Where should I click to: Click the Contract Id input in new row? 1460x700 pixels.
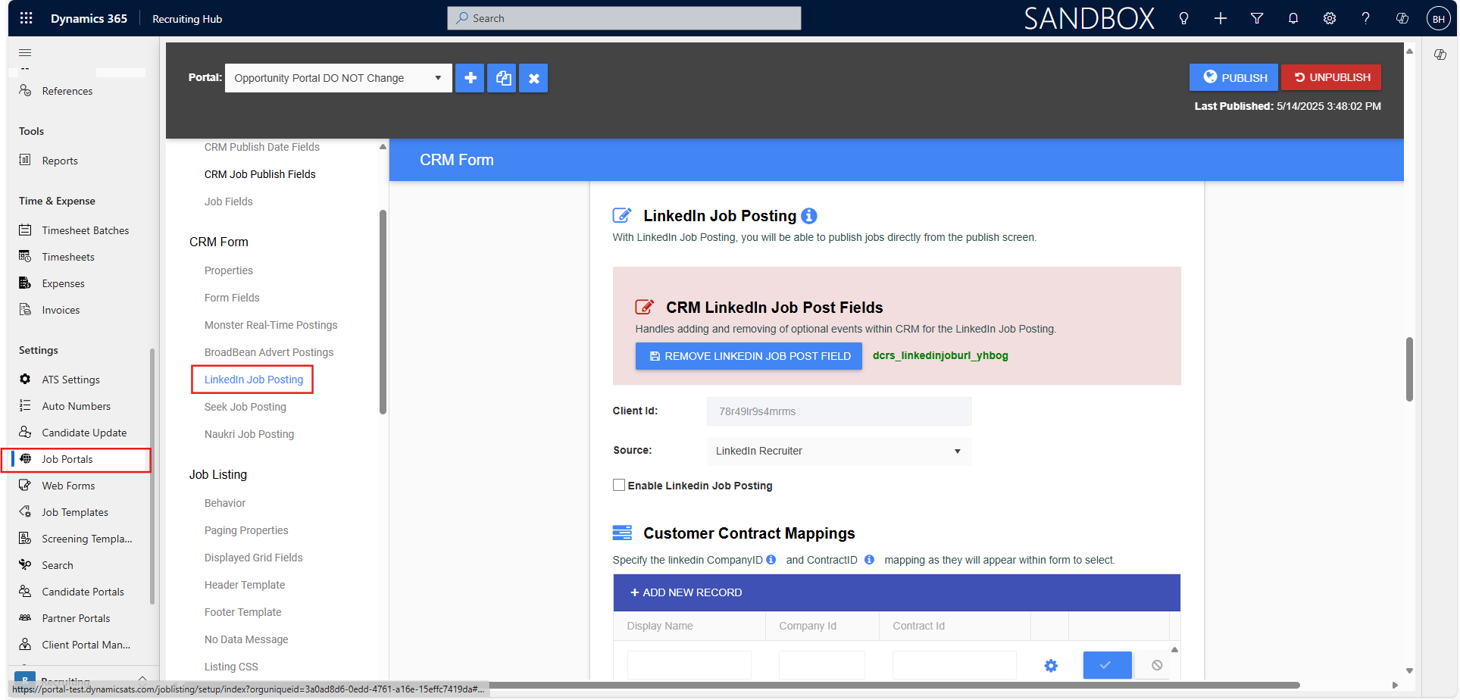click(955, 665)
